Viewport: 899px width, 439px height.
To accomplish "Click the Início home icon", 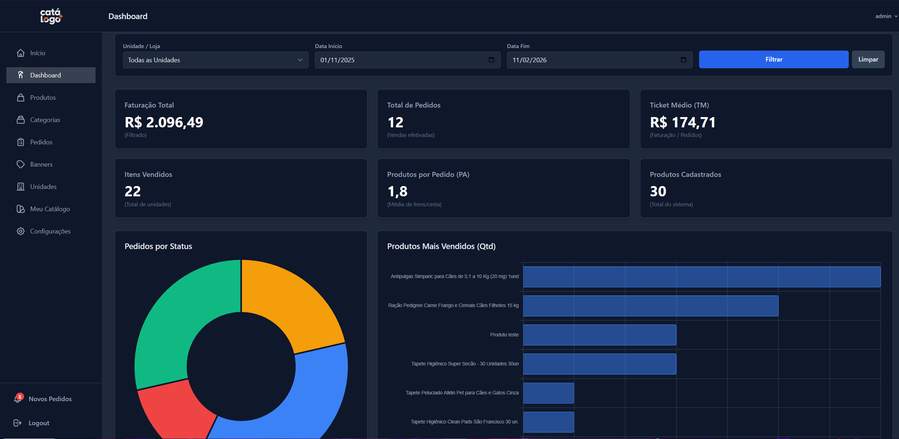I will click(x=21, y=53).
